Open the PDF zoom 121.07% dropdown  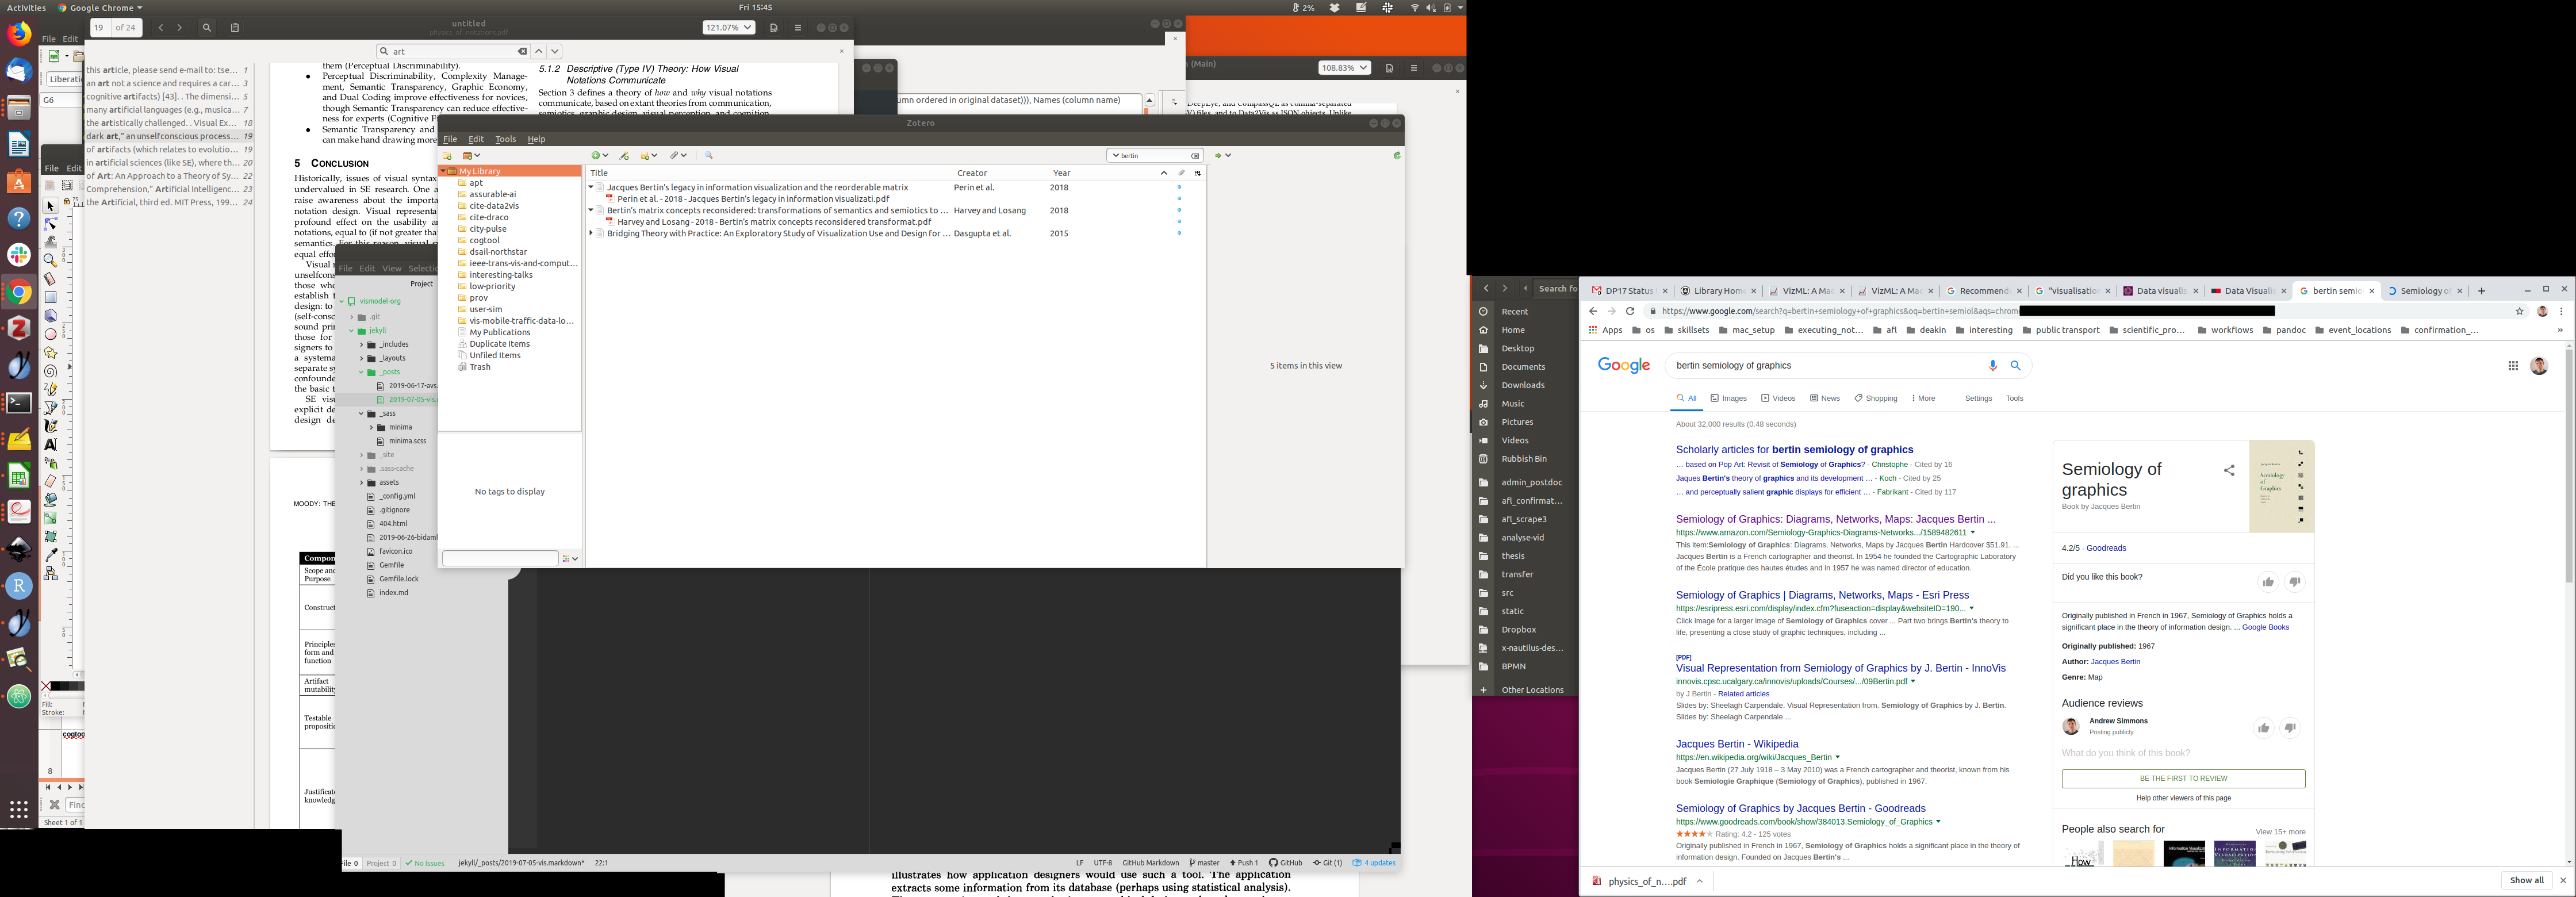pos(728,28)
